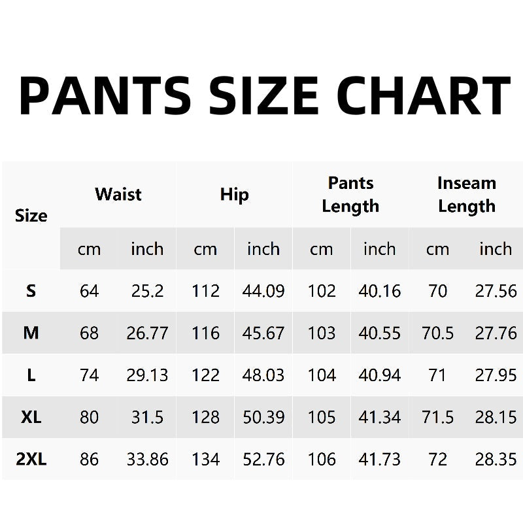Image resolution: width=523 pixels, height=523 pixels.
Task: Click the Pants Length column header
Action: click(350, 194)
